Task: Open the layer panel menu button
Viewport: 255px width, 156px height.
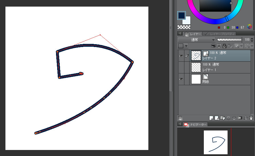Action: 180,34
